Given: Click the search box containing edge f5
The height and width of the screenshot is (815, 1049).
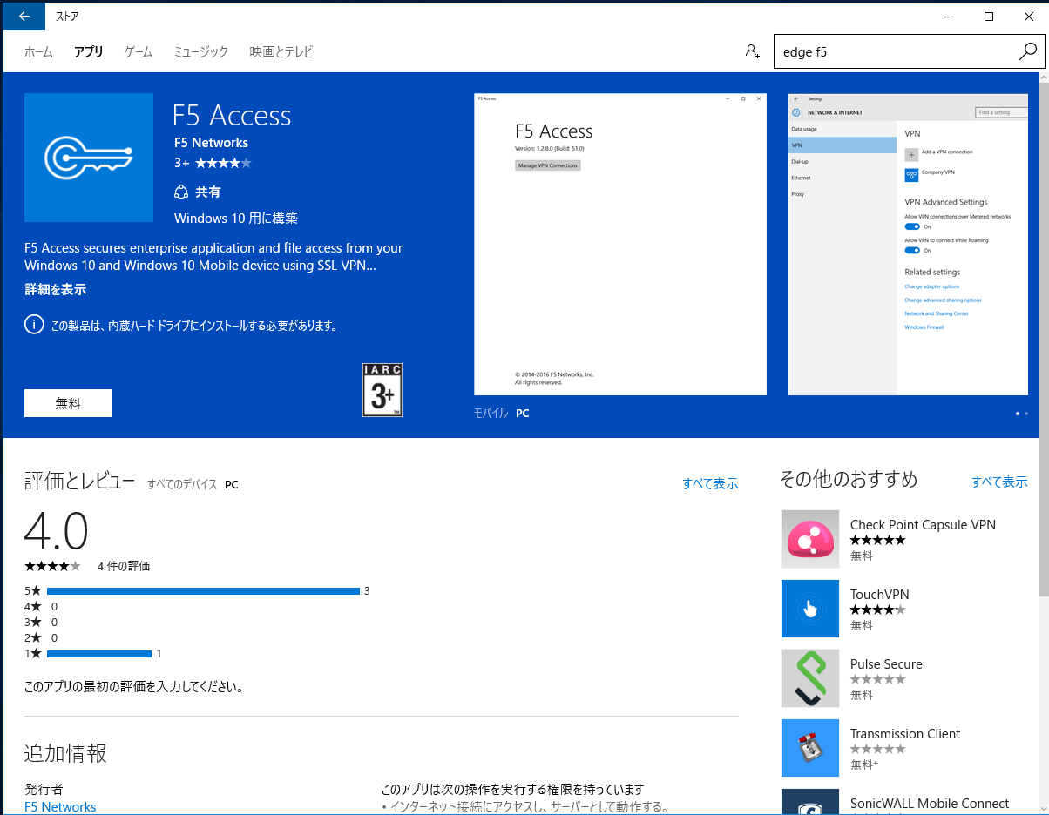Looking at the screenshot, I should (x=893, y=51).
